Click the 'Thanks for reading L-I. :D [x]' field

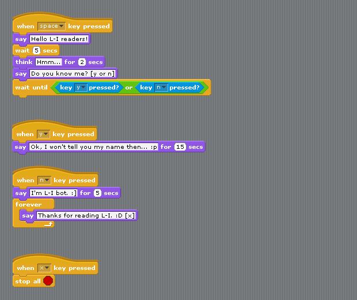86,216
